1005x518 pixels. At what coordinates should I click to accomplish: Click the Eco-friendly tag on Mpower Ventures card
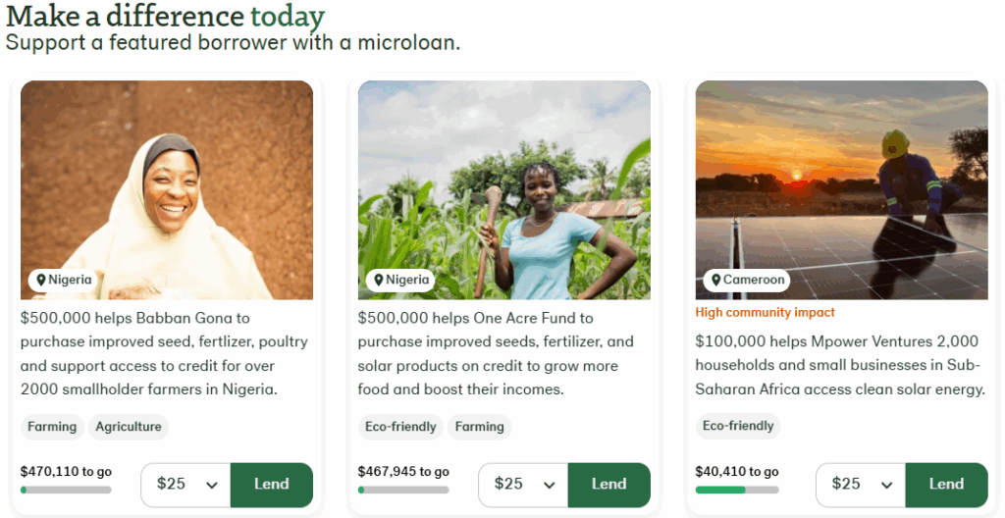(x=738, y=426)
